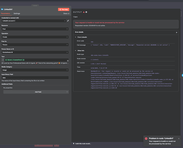183x148 pixels.
Task: Click the LinkedIn node icon in header
Action: click(x=2, y=9)
